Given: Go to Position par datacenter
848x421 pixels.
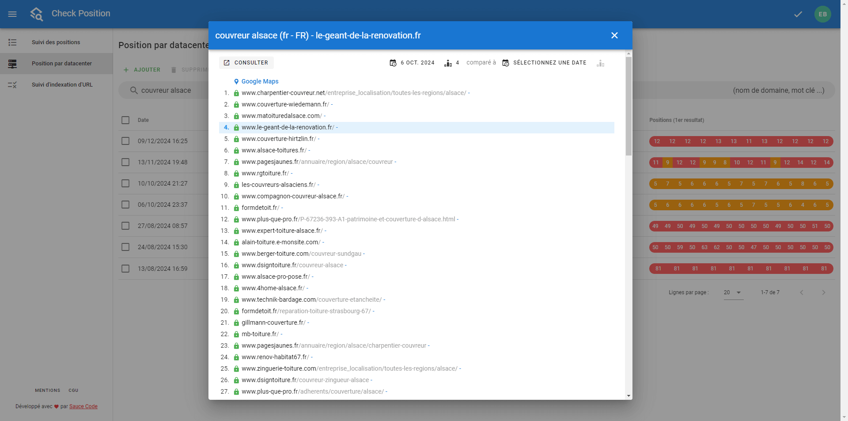Looking at the screenshot, I should [x=56, y=64].
